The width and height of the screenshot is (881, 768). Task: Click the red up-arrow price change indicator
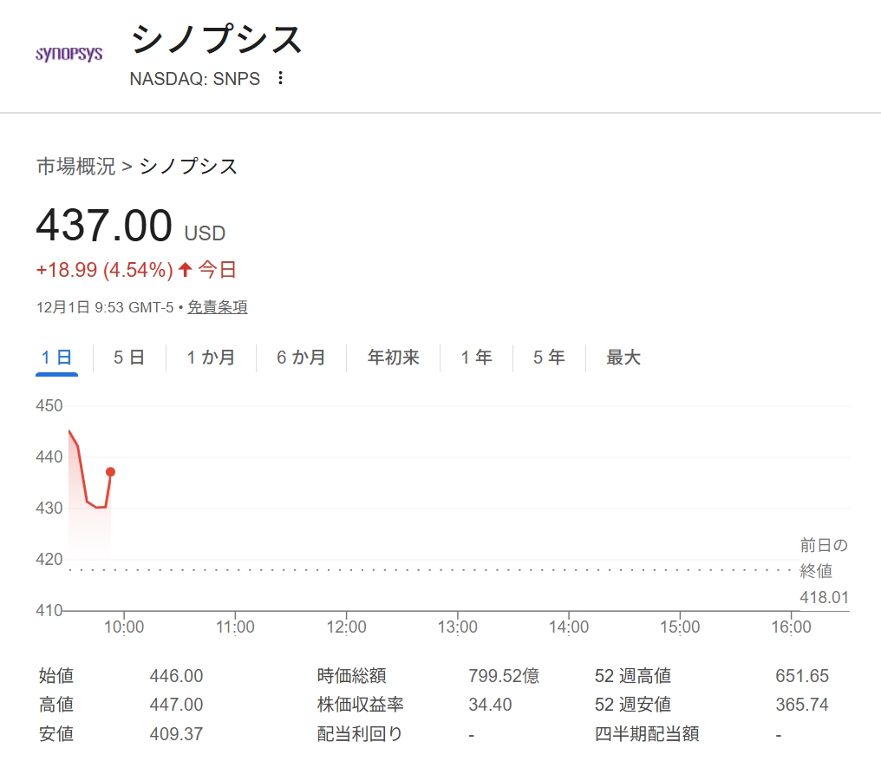186,270
